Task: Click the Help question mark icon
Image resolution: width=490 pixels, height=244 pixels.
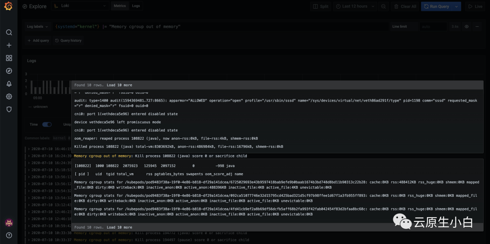Action: pos(9,235)
